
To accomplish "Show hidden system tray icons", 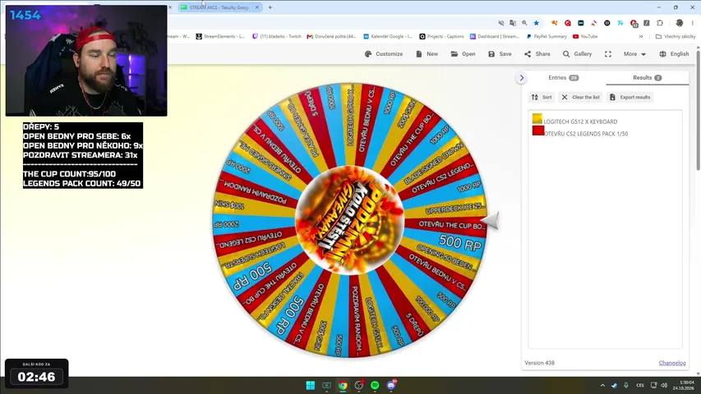I will 602,385.
